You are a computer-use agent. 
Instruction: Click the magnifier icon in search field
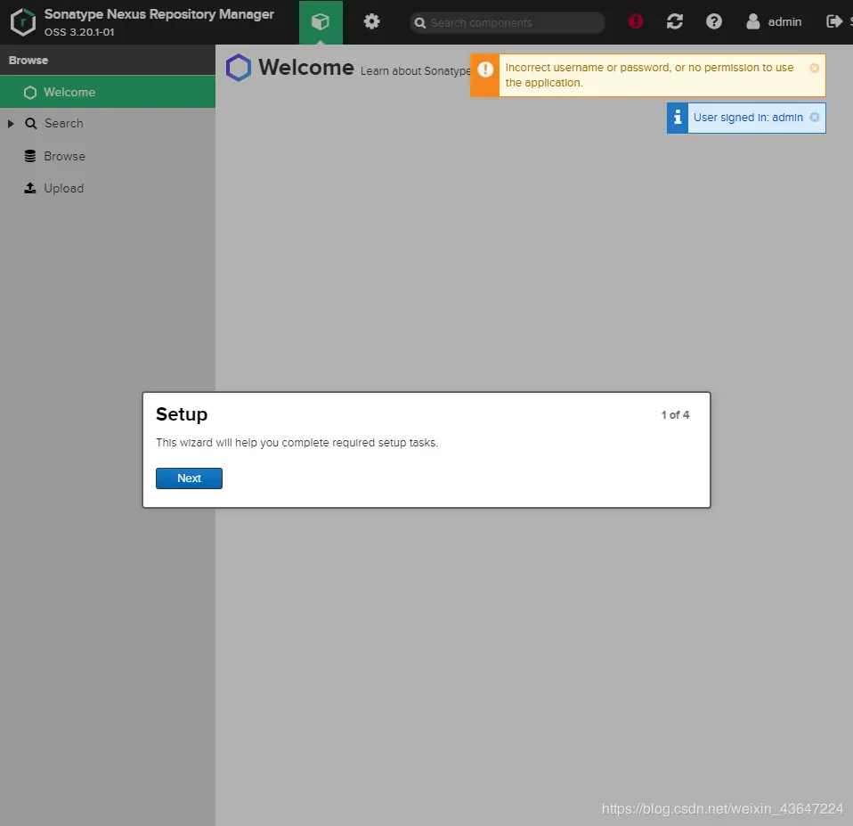[420, 23]
